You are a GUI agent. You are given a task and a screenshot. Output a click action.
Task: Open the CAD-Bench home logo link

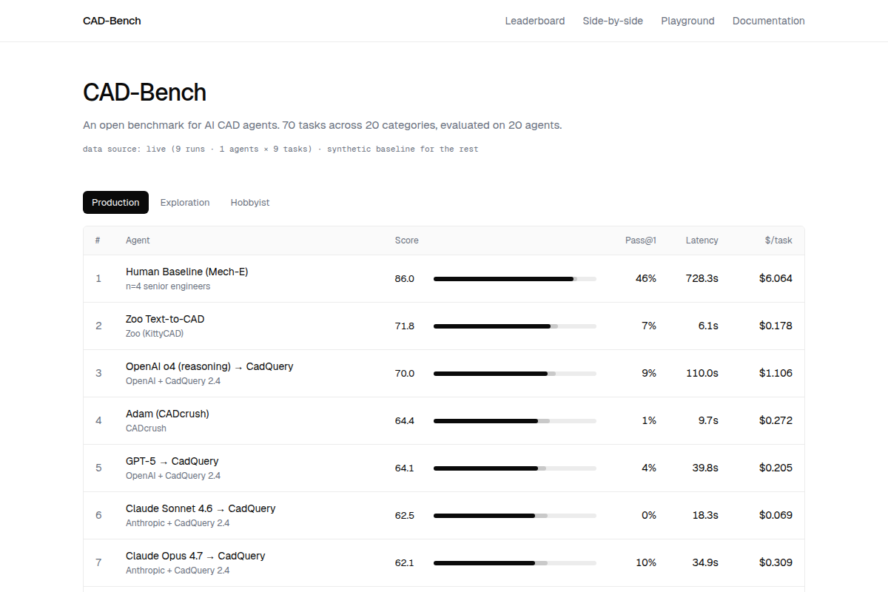pyautogui.click(x=112, y=21)
